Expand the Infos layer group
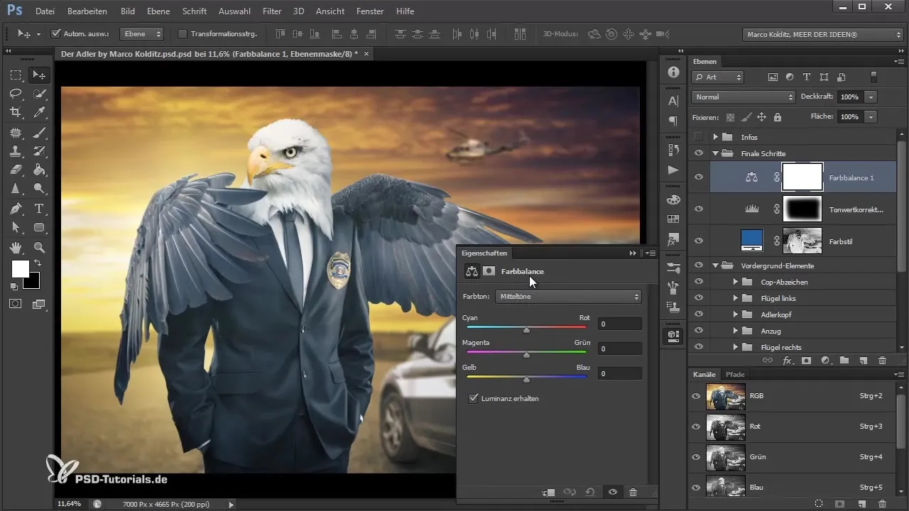The image size is (909, 511). (716, 137)
